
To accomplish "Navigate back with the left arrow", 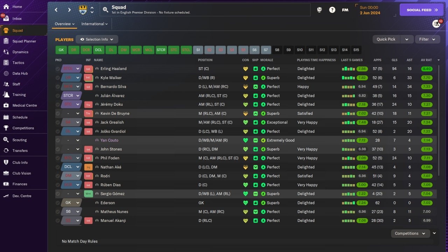I will (x=56, y=10).
